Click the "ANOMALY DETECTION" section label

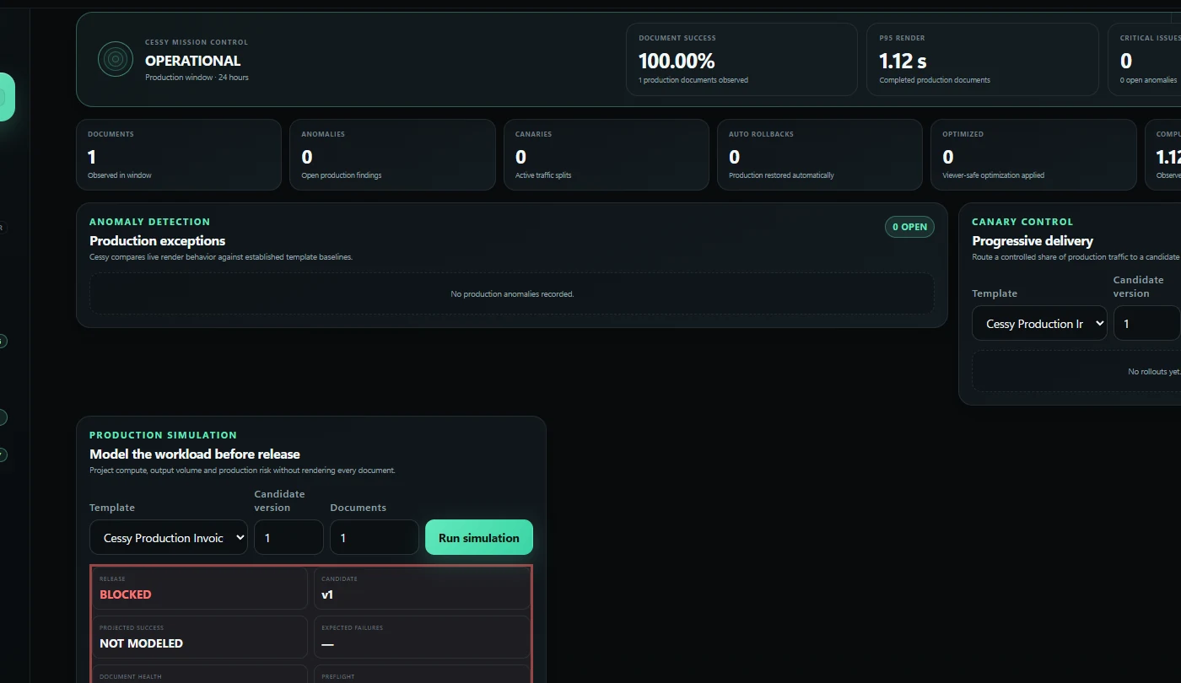point(150,222)
